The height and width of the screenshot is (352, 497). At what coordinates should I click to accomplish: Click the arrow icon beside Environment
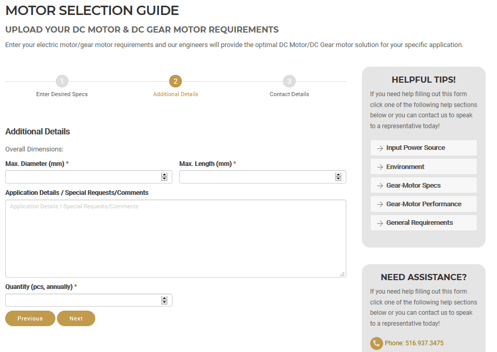point(380,166)
